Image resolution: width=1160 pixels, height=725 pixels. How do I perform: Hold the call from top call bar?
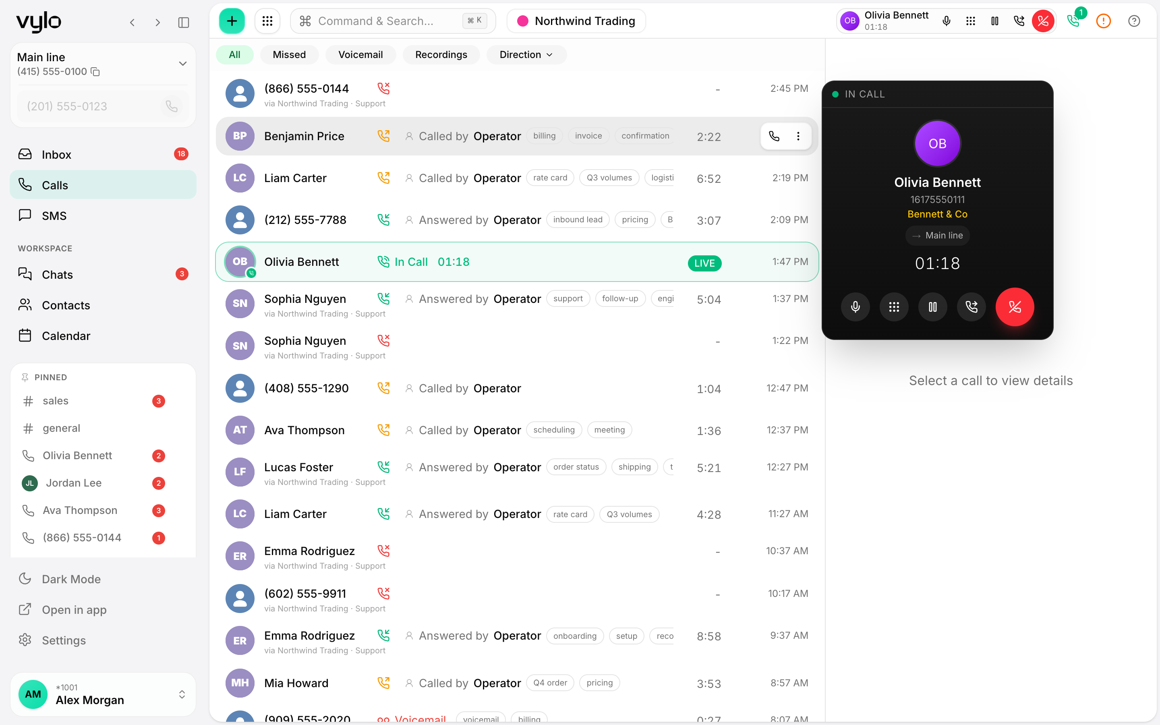point(994,21)
